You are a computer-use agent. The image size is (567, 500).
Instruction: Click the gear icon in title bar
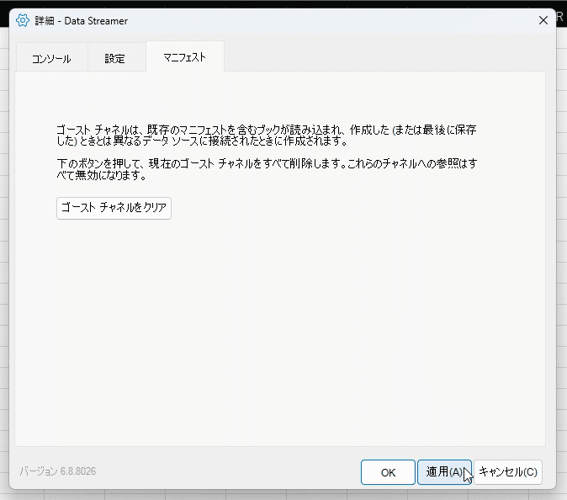click(x=23, y=20)
